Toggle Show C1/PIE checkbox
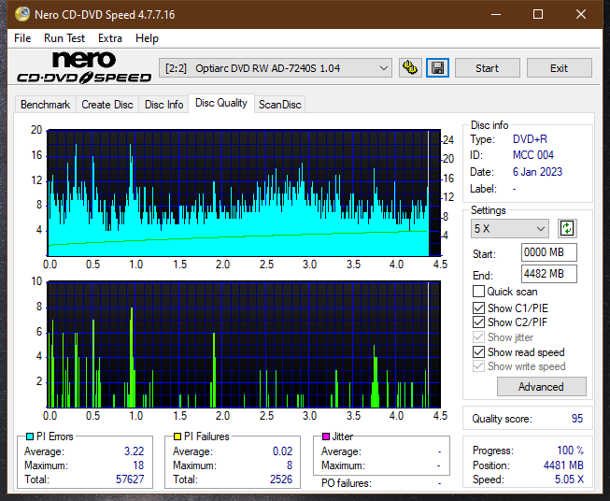Screen dimensions: 610x501 [478, 308]
